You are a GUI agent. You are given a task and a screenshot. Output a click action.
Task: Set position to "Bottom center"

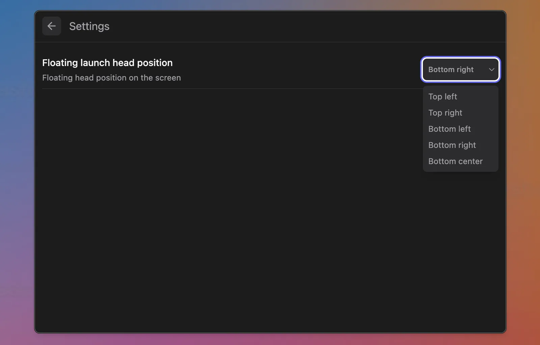click(455, 161)
